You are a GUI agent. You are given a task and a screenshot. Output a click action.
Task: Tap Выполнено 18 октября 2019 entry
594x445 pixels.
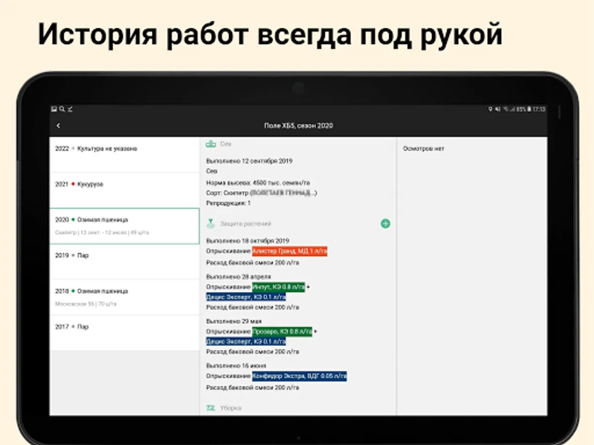[247, 241]
